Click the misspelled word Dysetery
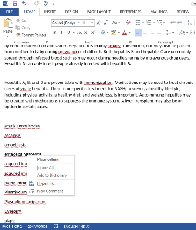 pos(13,211)
